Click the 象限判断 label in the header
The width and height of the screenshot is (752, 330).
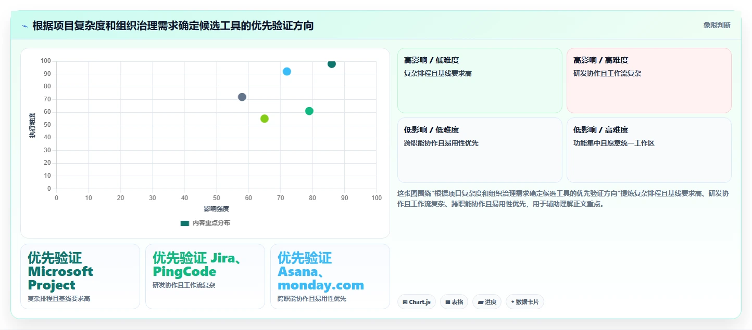(x=717, y=25)
